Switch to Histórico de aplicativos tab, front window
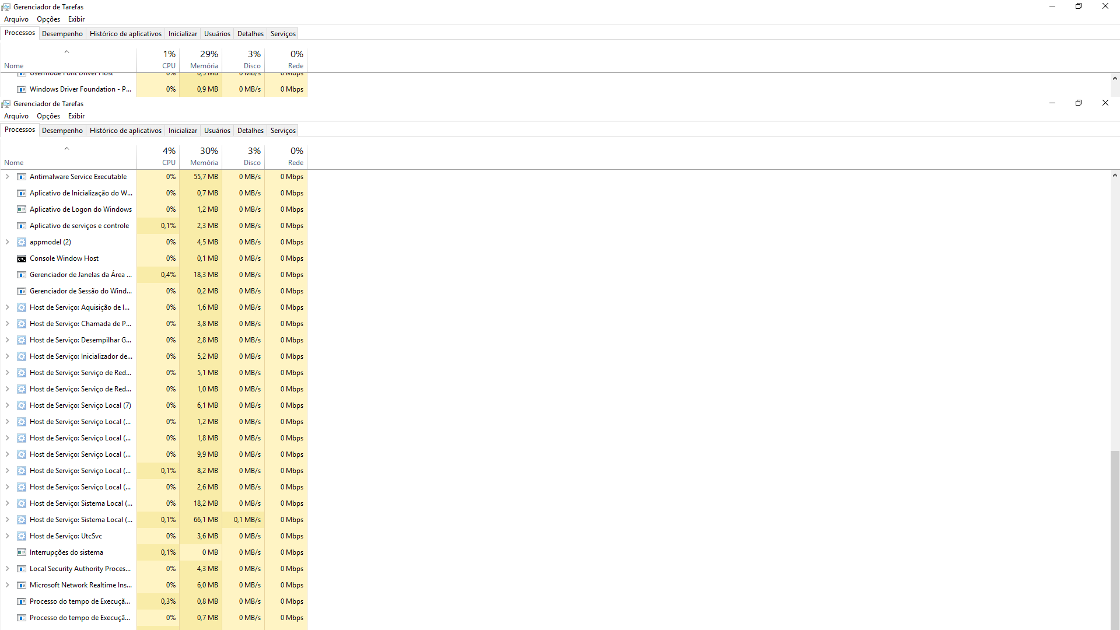1120x630 pixels. 125,131
